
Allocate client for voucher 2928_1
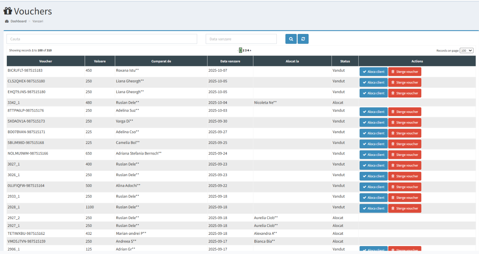tap(373, 208)
